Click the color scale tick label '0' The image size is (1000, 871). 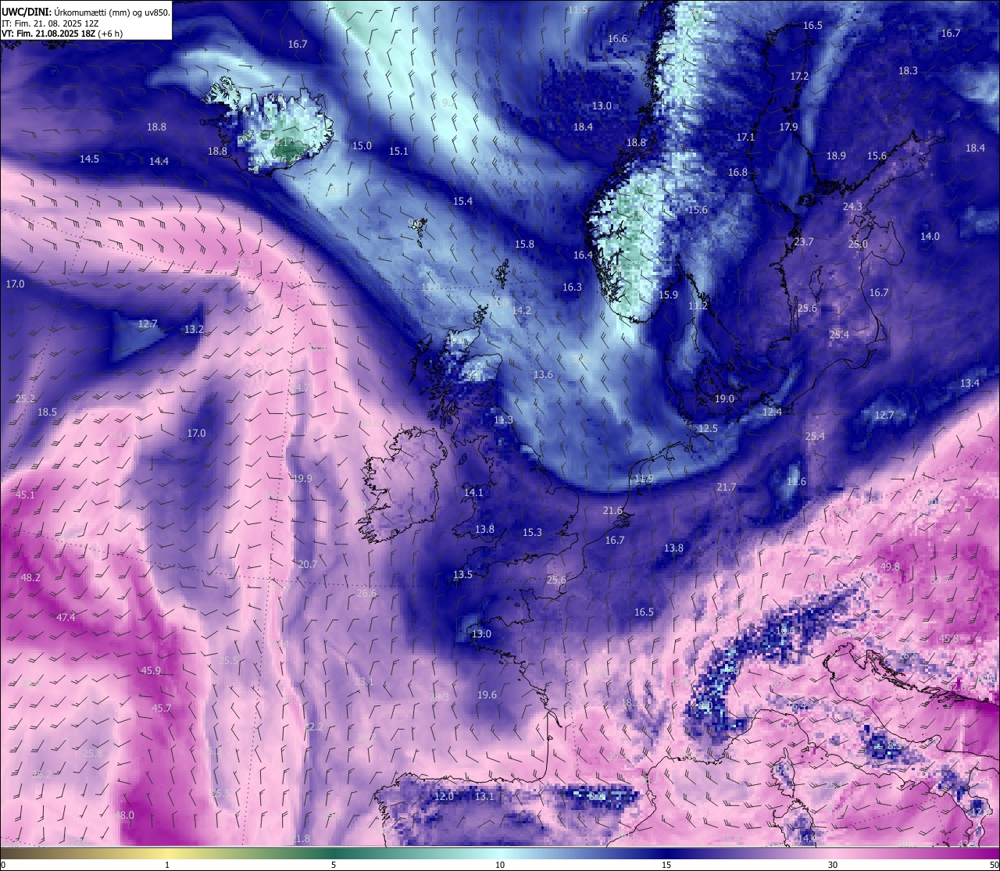(x=3, y=865)
